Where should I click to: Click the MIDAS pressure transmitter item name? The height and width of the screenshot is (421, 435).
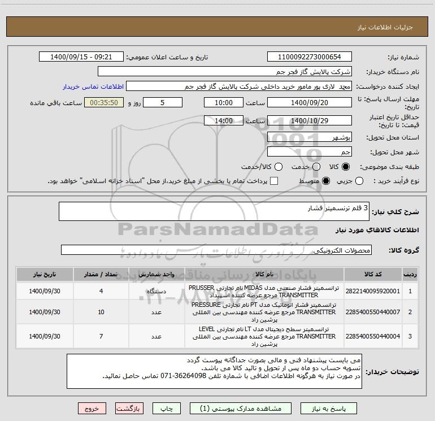click(264, 292)
